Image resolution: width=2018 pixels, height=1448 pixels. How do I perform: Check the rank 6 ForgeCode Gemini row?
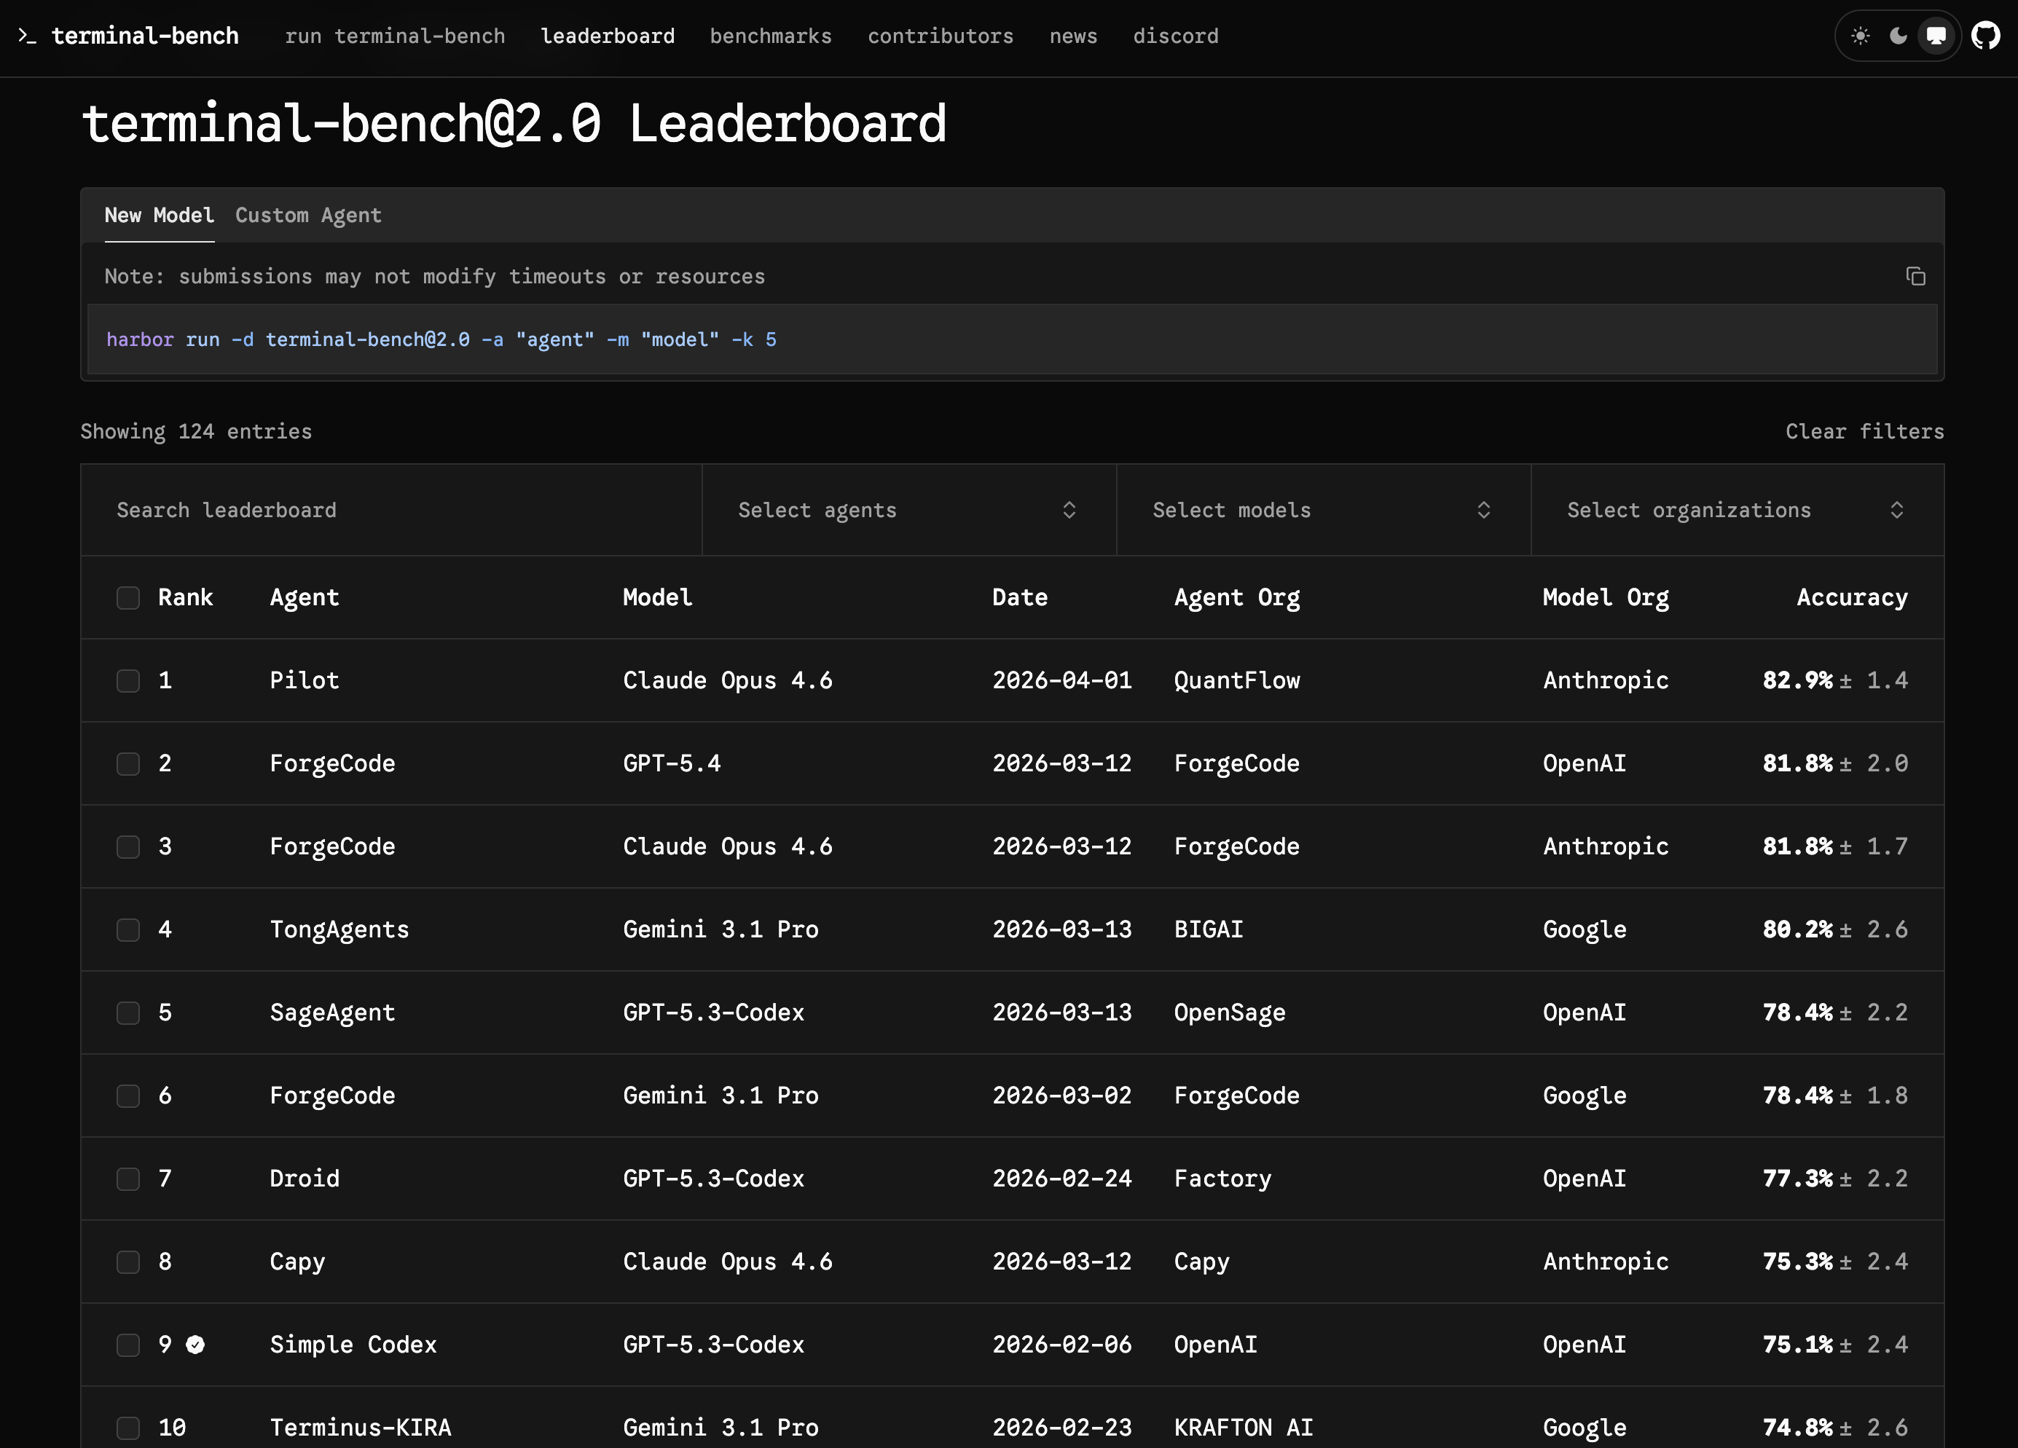tap(128, 1095)
